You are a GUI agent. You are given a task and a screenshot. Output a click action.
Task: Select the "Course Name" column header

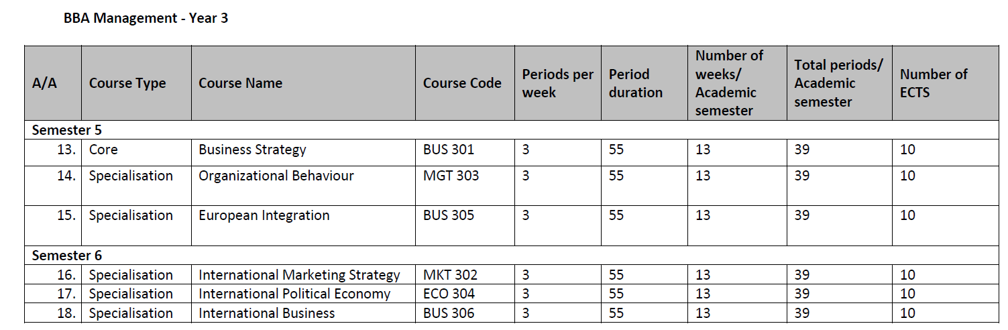[x=240, y=83]
